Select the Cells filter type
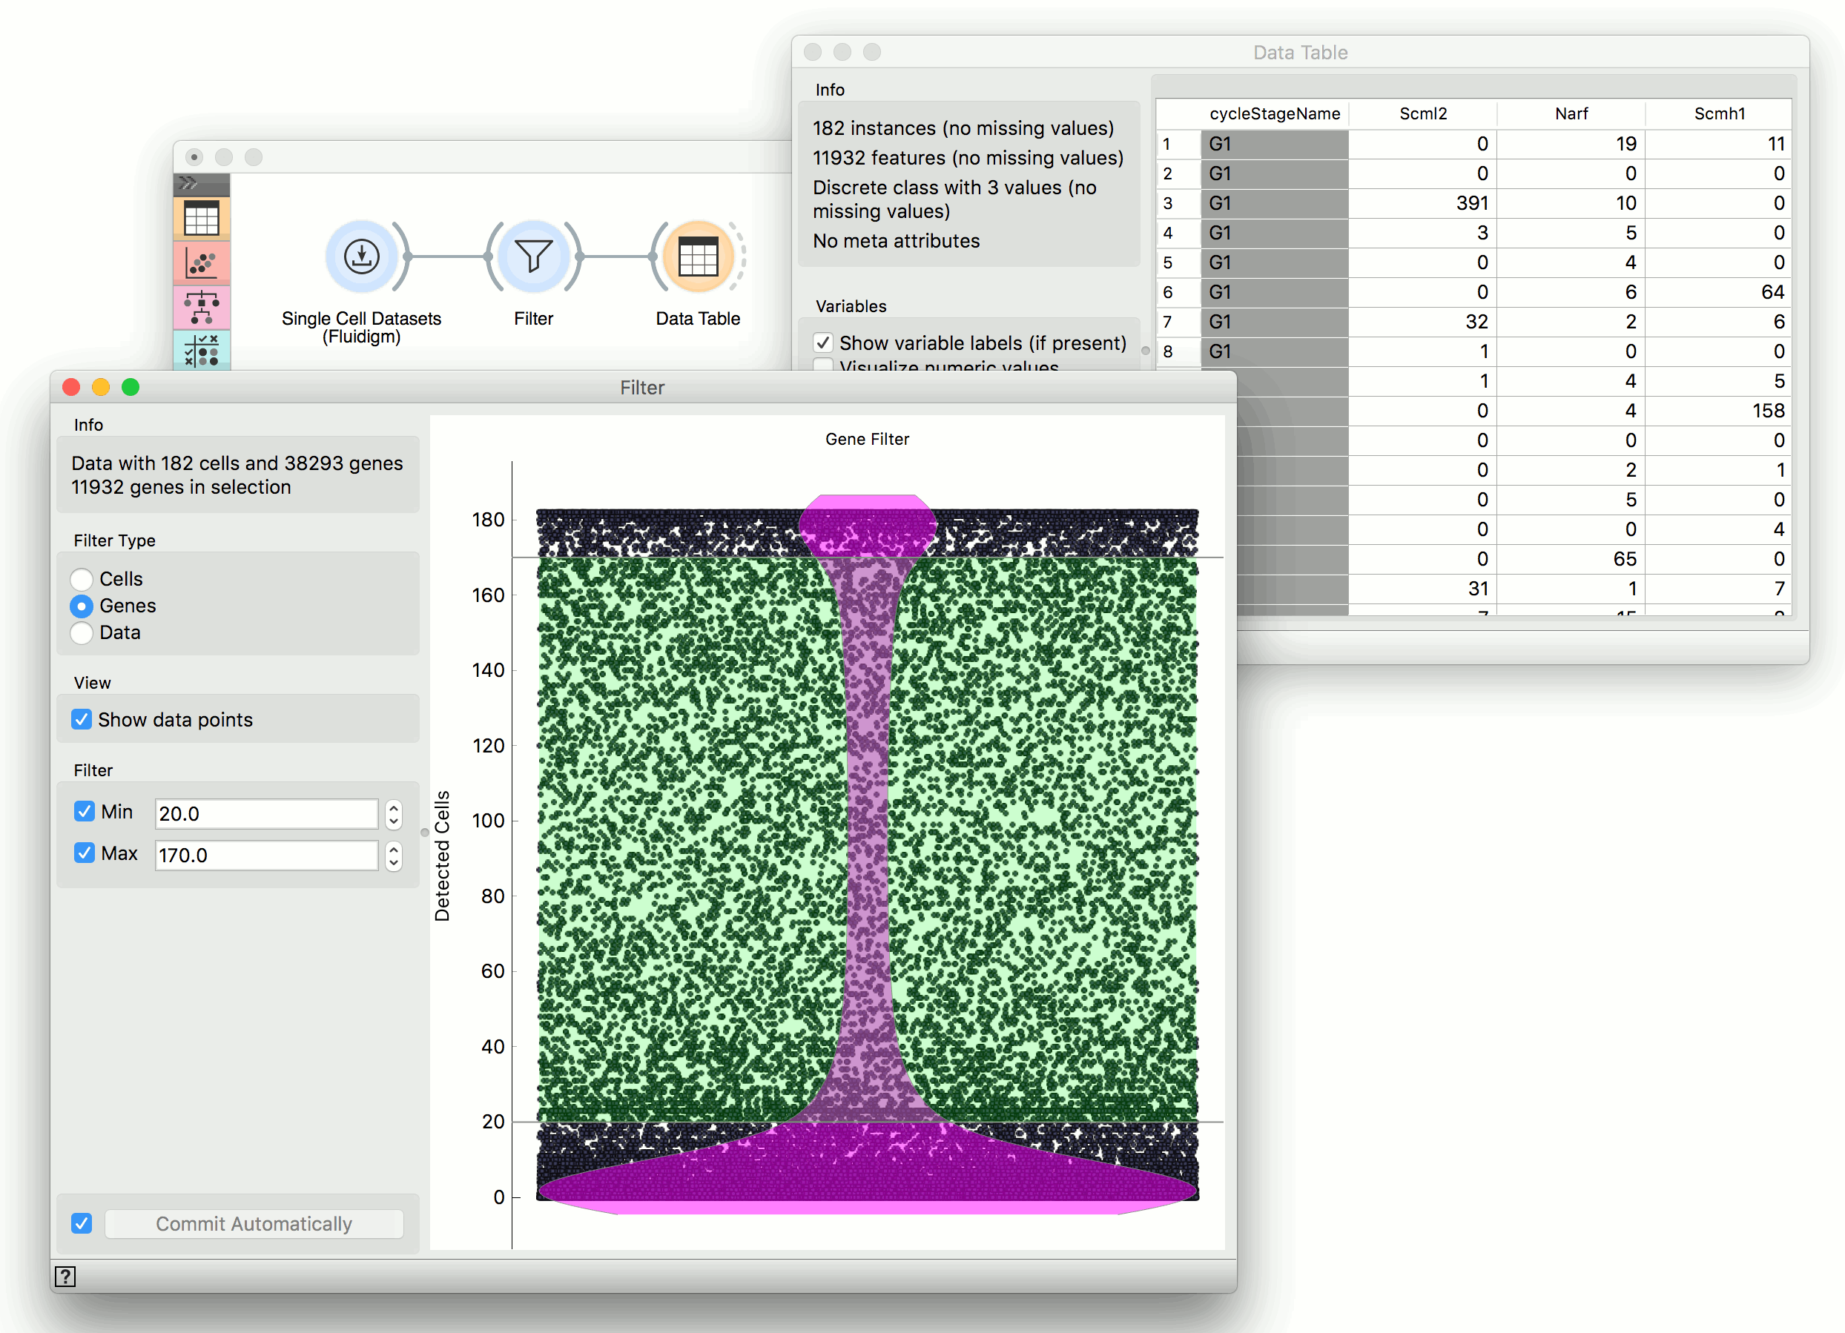Screen dimensions: 1845x1333 (x=82, y=578)
